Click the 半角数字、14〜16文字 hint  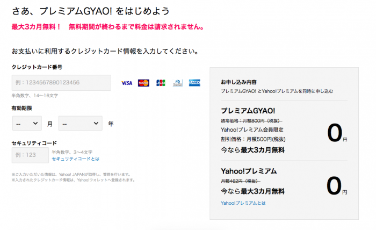click(x=35, y=96)
